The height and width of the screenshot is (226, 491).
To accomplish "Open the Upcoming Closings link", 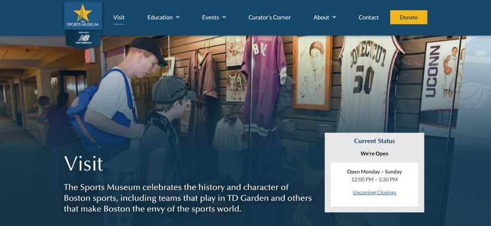I will point(374,193).
